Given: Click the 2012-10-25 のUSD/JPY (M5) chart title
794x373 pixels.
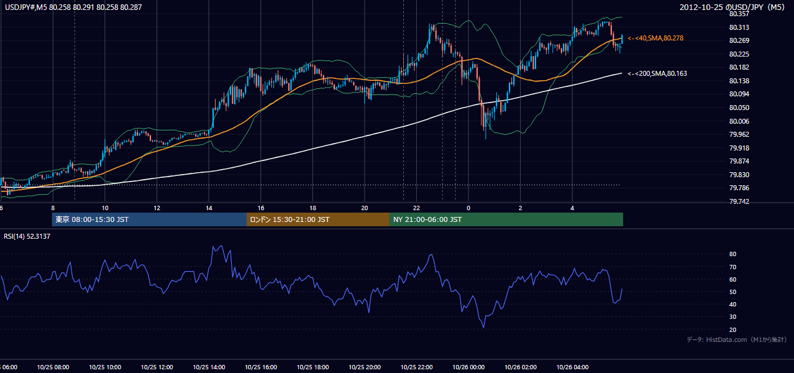Looking at the screenshot, I should pyautogui.click(x=733, y=7).
